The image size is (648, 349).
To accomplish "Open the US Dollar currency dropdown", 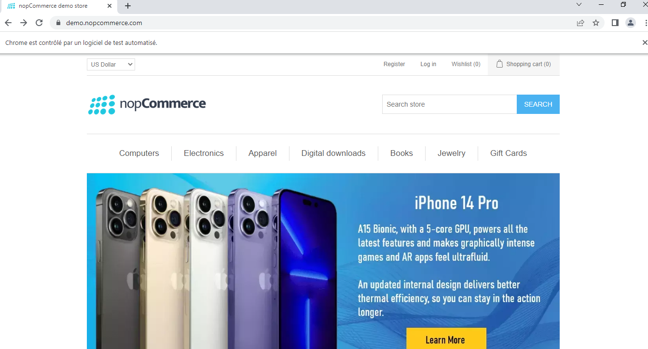I will click(x=111, y=64).
